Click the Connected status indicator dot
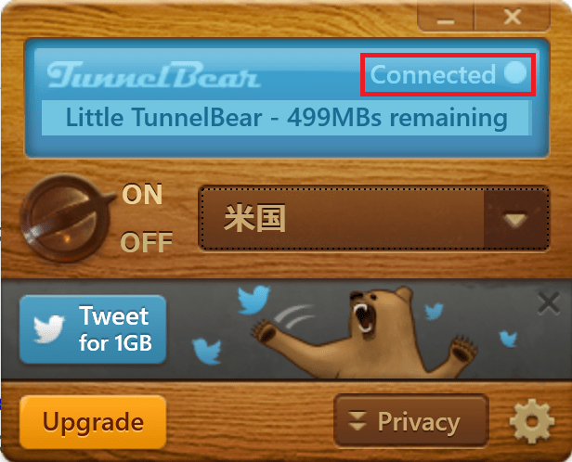572x462 pixels. pos(515,72)
